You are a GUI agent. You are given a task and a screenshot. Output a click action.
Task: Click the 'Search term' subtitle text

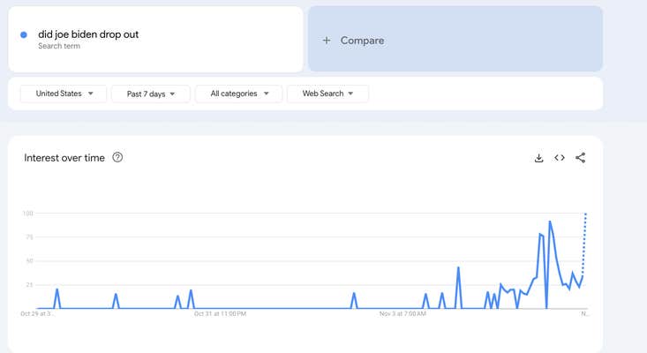[x=59, y=46]
